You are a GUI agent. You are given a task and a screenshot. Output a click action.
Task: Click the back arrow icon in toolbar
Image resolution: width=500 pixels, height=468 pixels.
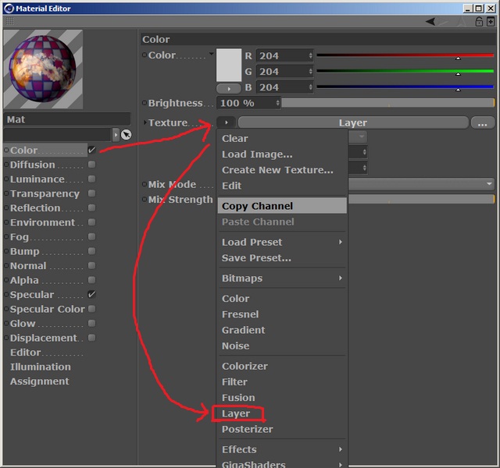point(430,22)
